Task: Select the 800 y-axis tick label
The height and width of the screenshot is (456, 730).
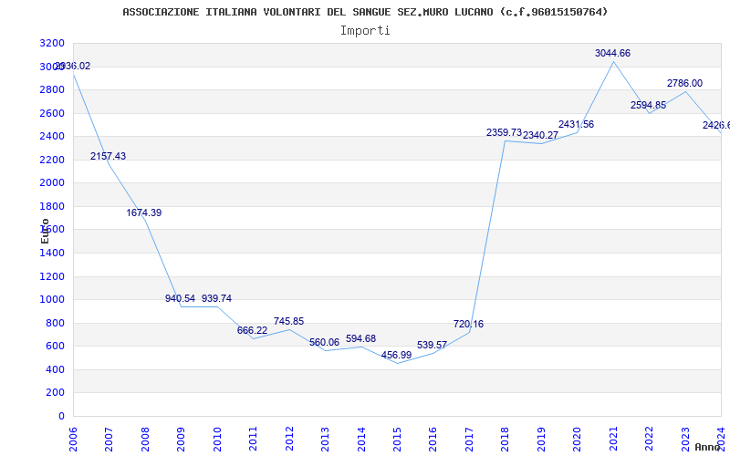Action: pos(56,323)
